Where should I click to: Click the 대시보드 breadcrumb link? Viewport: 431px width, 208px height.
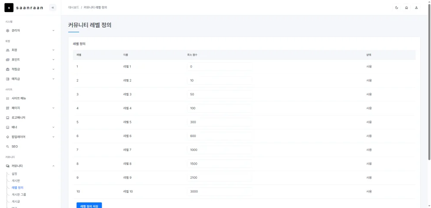point(73,8)
